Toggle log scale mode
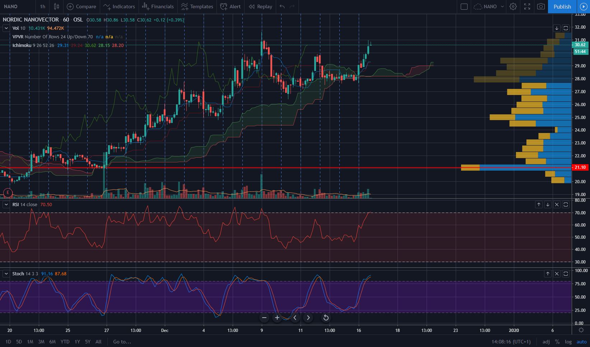This screenshot has height=347, width=590. click(568, 342)
